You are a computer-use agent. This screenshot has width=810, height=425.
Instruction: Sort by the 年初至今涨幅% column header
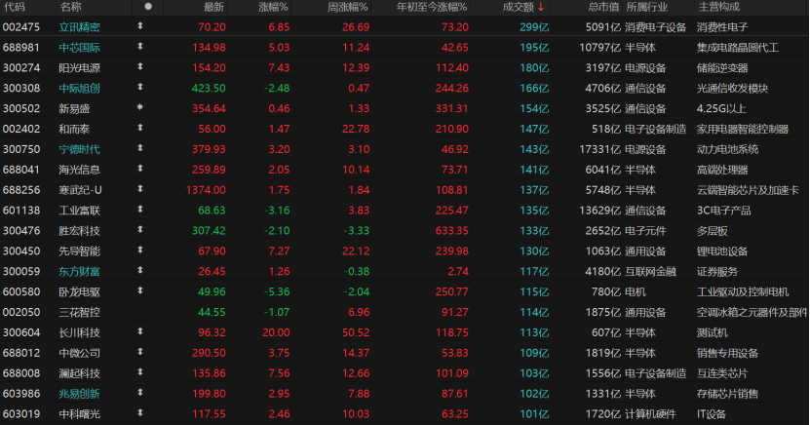[x=432, y=7]
